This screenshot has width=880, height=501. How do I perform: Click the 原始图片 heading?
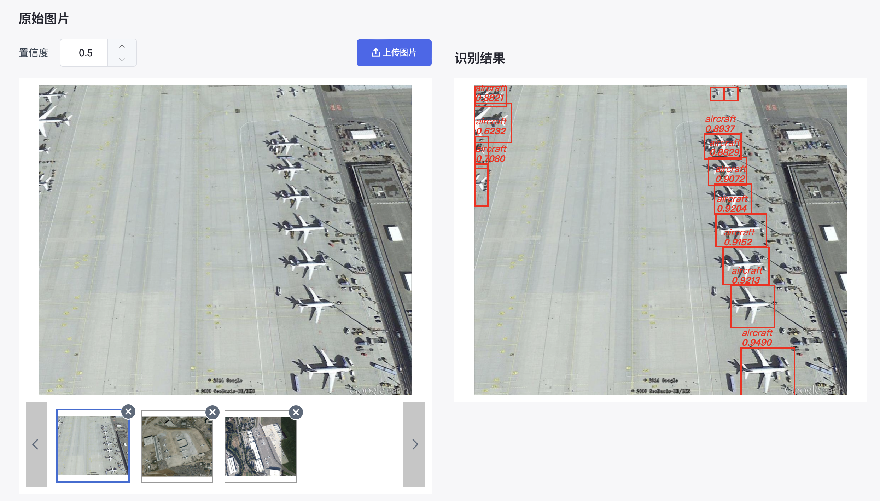click(44, 18)
